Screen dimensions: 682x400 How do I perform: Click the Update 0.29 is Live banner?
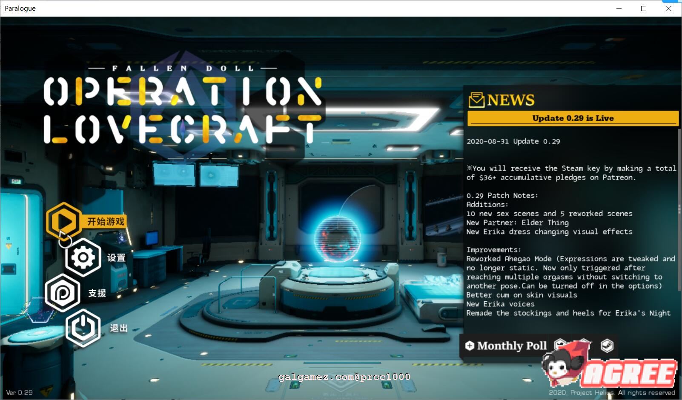pyautogui.click(x=573, y=118)
